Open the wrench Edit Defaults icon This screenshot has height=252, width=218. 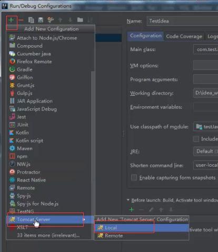(x=51, y=20)
